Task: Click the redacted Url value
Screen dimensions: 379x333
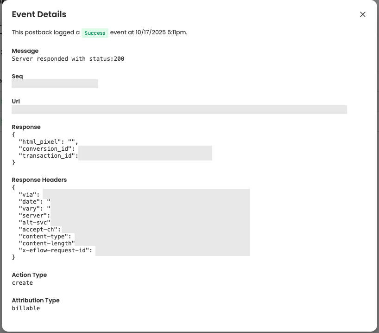Action: point(179,109)
